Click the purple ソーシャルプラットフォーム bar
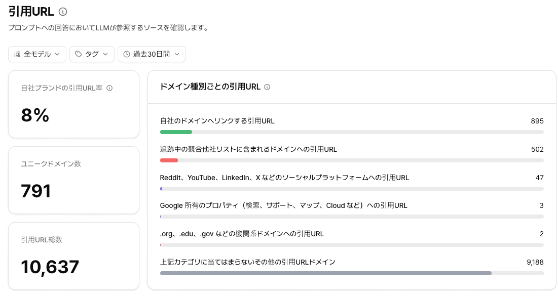 click(161, 189)
